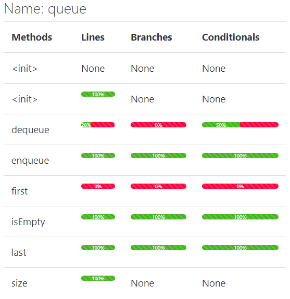This screenshot has width=290, height=299.
Task: Click the first <init> row method name
Action: pyautogui.click(x=24, y=69)
